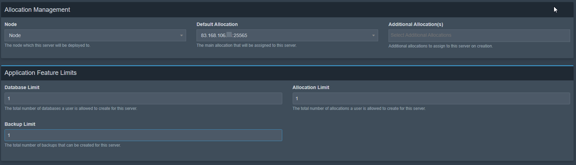Click the caret arrow in Node box
The image size is (576, 165).
[x=181, y=35]
